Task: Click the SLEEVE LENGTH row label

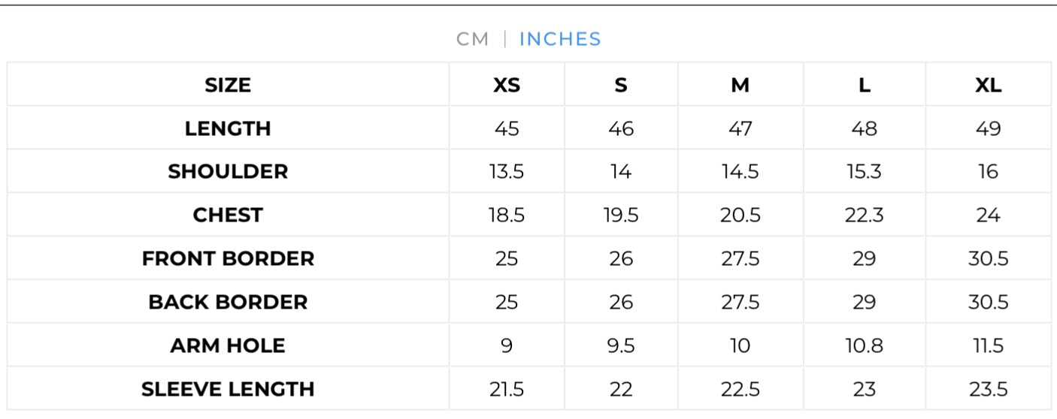Action: (228, 390)
